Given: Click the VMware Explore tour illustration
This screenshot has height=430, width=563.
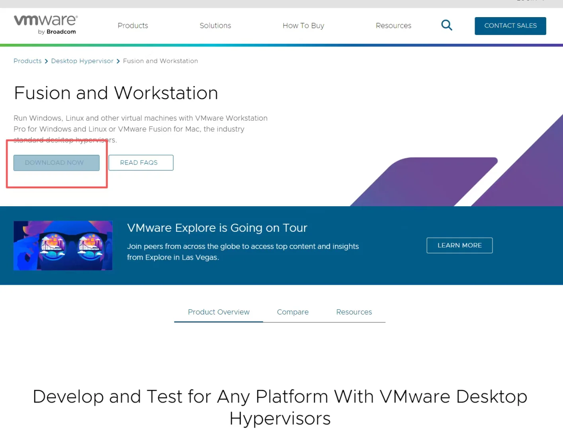Looking at the screenshot, I should (x=63, y=245).
